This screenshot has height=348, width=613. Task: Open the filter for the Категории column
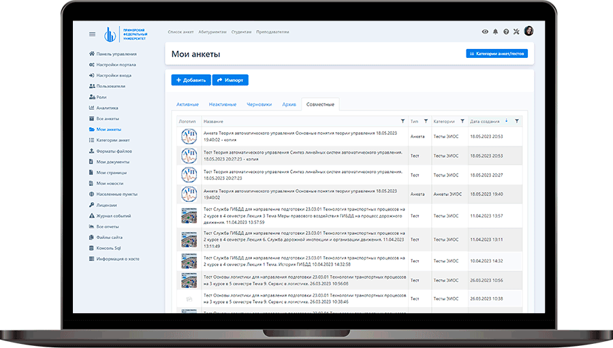click(x=462, y=121)
